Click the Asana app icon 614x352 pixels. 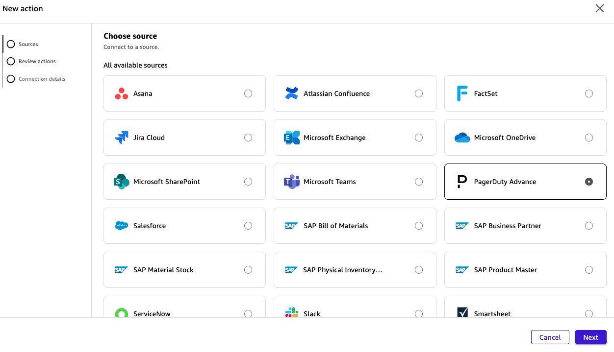pyautogui.click(x=121, y=93)
